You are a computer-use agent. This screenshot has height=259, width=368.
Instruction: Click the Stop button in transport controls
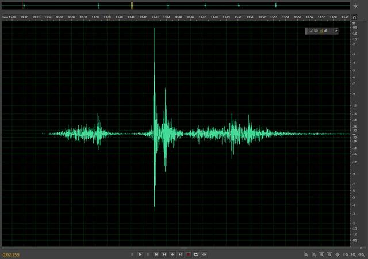132,254
